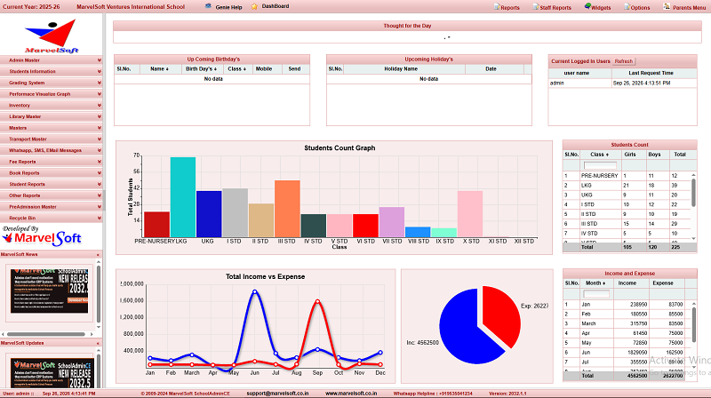The image size is (711, 398).
Task: Sort birthdays by Name column
Action: (x=159, y=69)
